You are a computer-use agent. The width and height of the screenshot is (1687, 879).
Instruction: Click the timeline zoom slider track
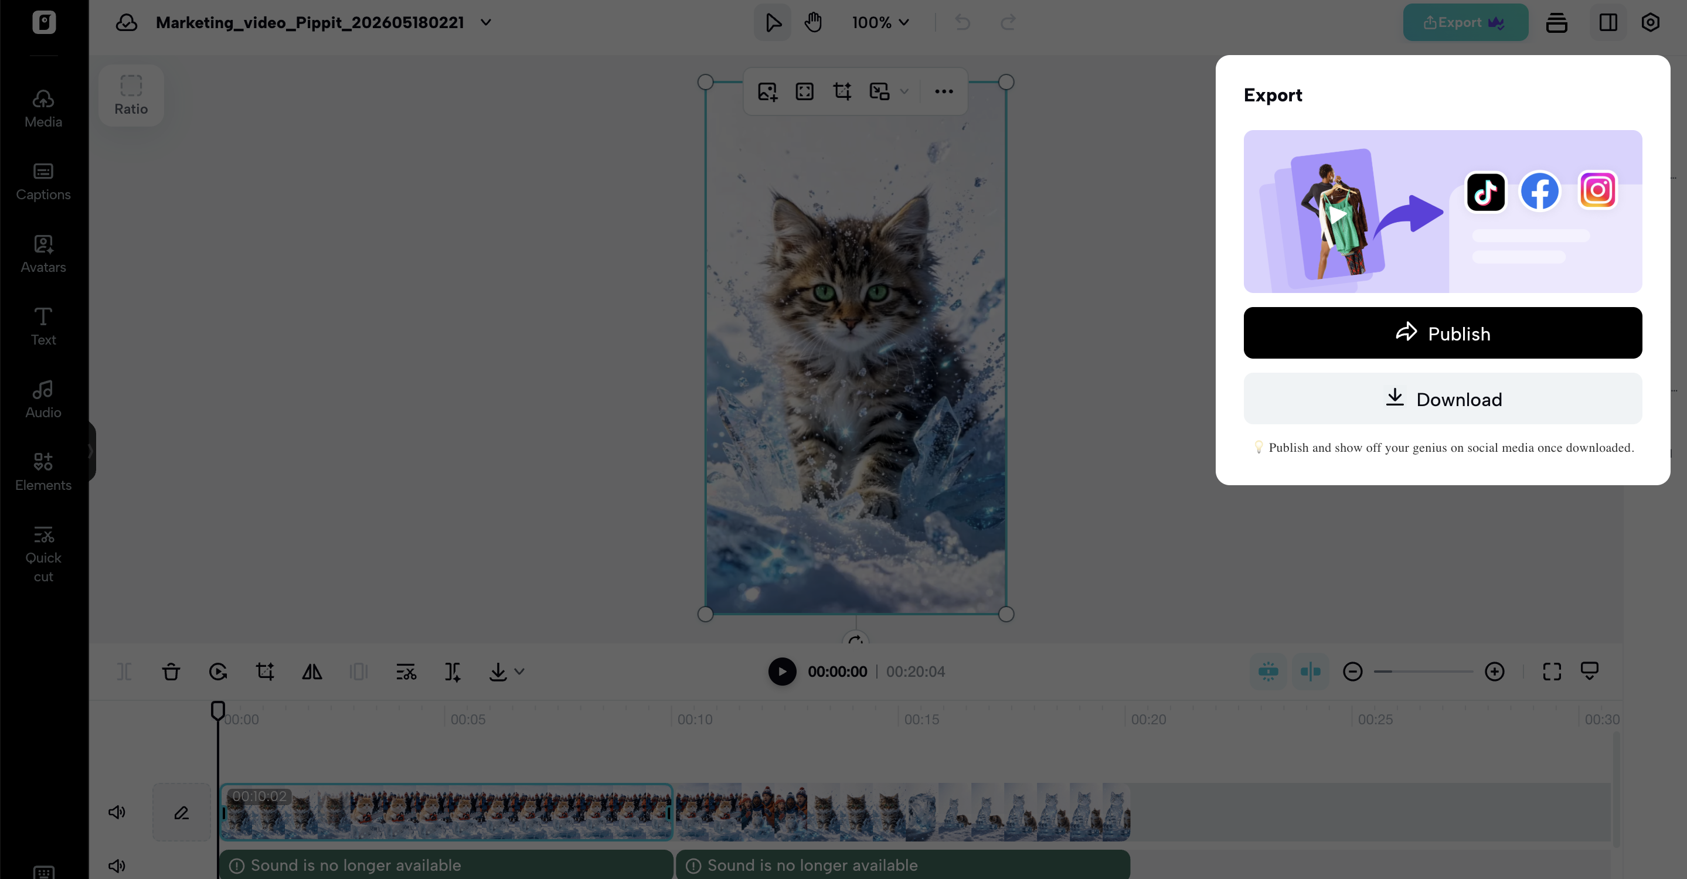point(1423,672)
